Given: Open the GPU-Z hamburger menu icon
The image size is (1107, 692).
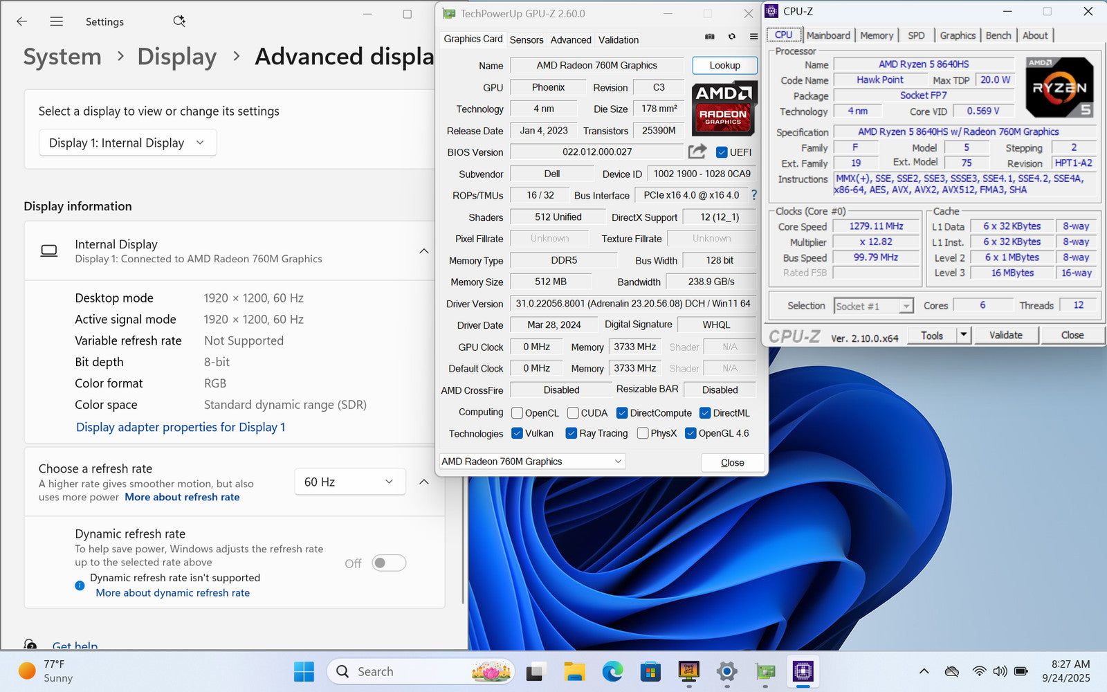Looking at the screenshot, I should point(753,37).
